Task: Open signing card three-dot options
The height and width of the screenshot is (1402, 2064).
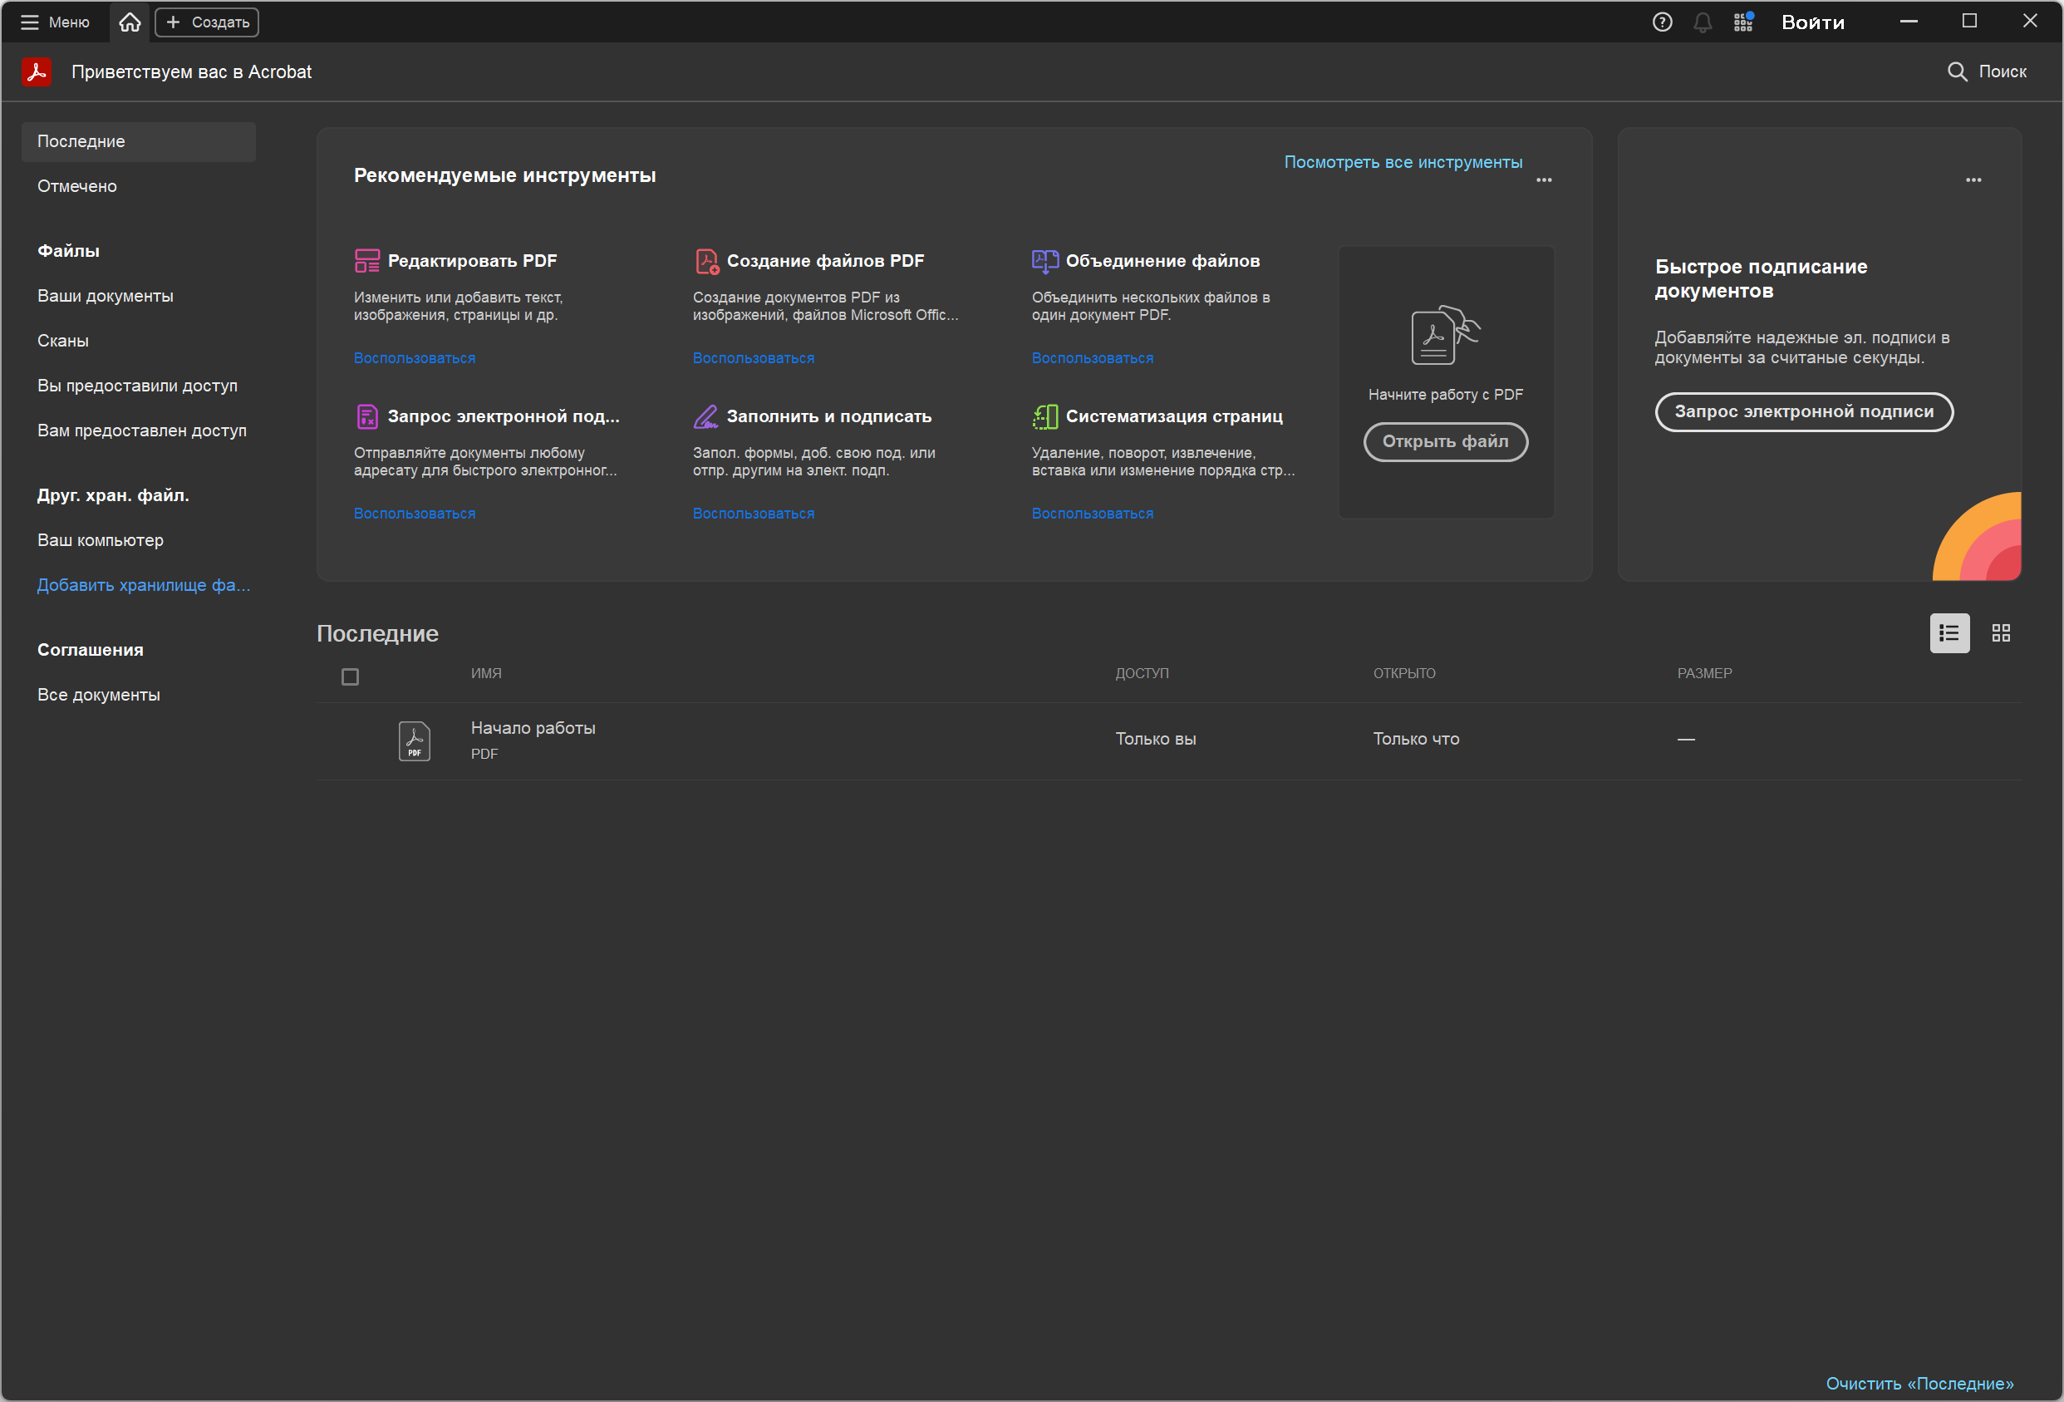Action: (1973, 180)
